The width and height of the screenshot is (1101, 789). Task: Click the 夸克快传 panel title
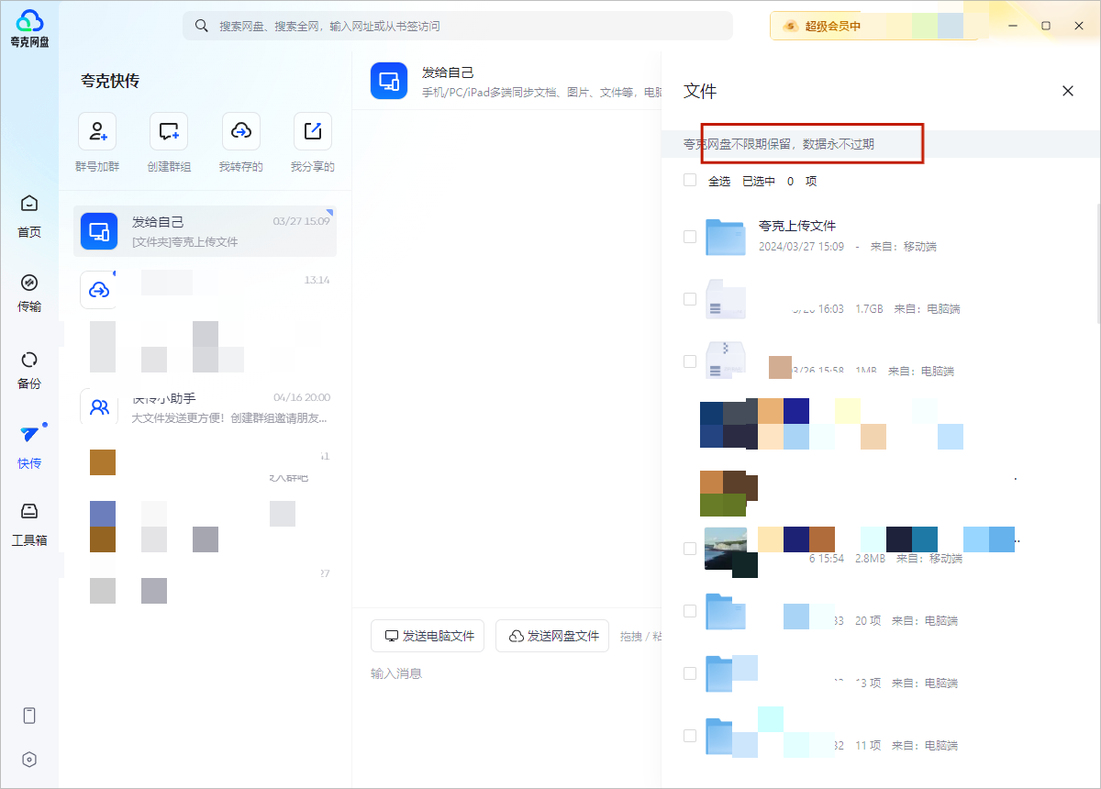coord(110,81)
